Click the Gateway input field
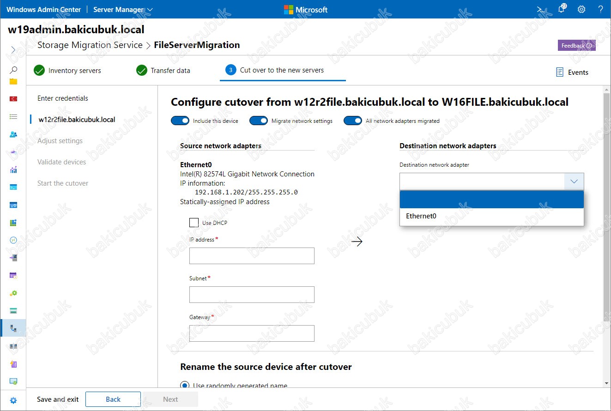 click(x=252, y=333)
